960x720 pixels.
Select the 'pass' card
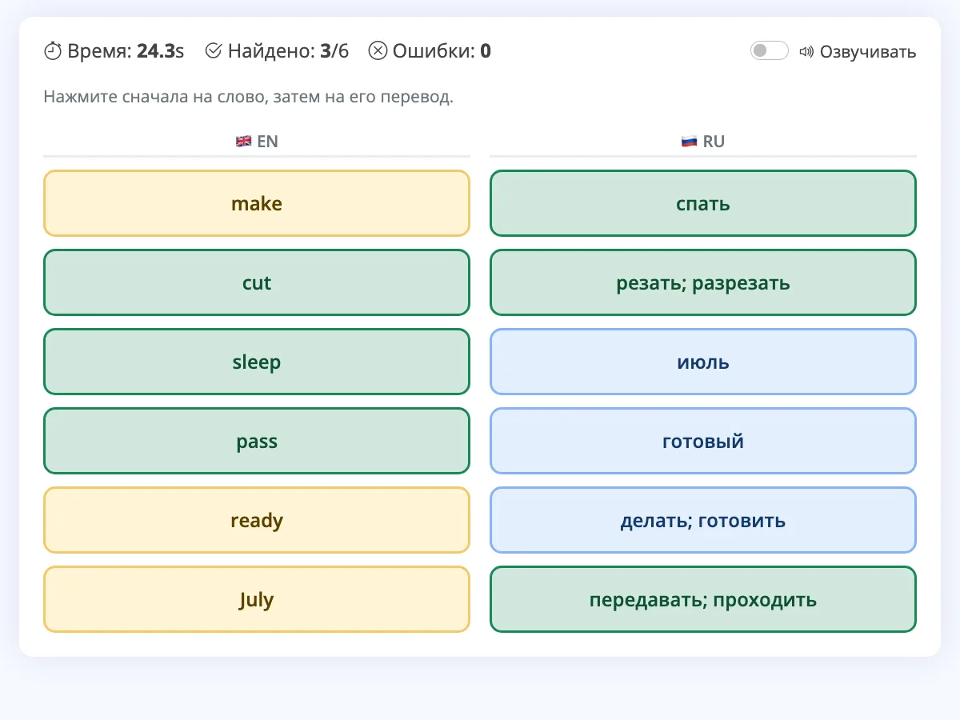[x=257, y=441]
